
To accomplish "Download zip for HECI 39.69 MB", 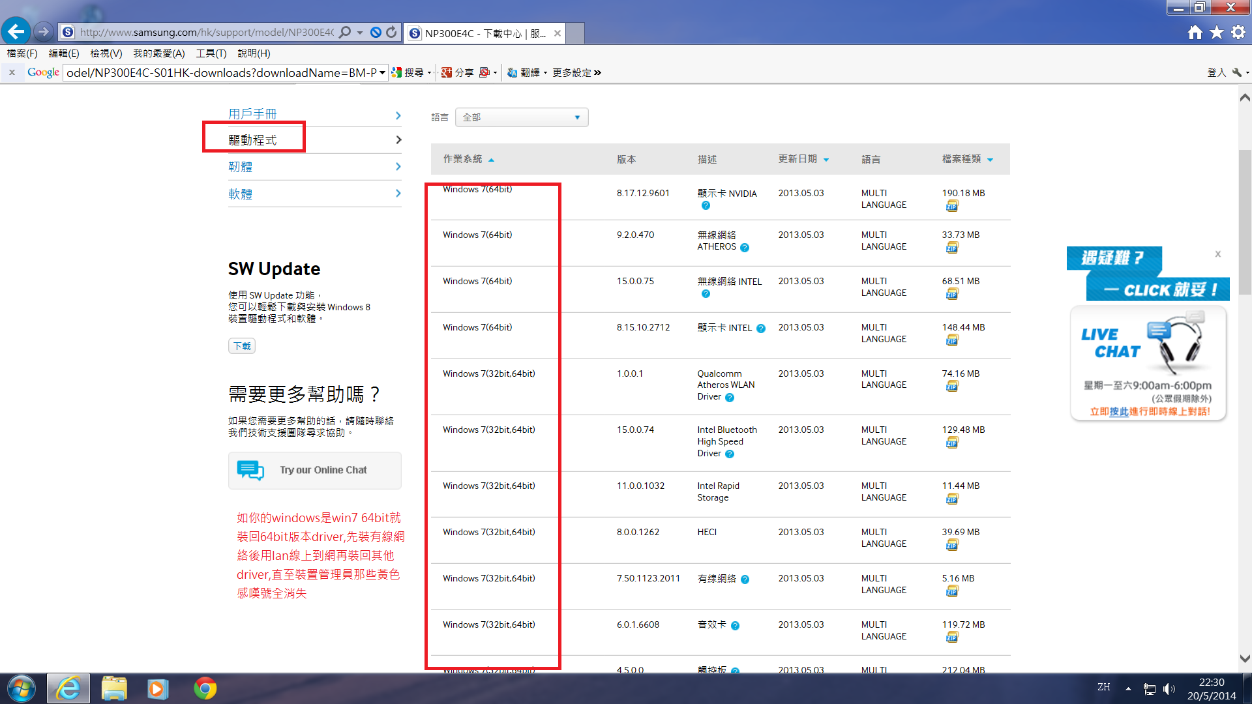I will pos(952,545).
